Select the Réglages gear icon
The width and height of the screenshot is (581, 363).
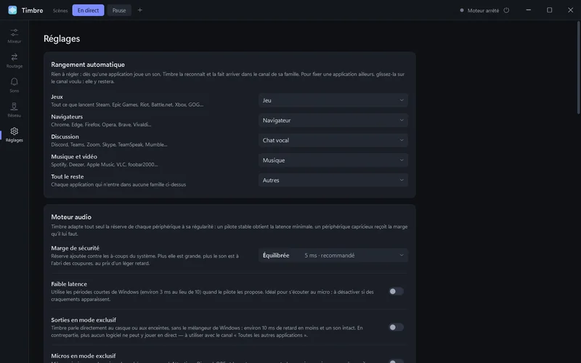(x=14, y=131)
